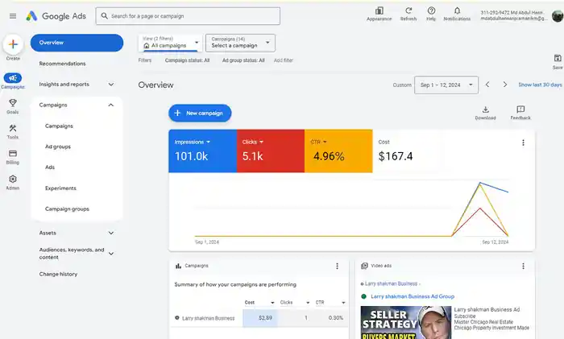Collapse the Campaigns nav section
The height and width of the screenshot is (339, 564).
pyautogui.click(x=111, y=105)
